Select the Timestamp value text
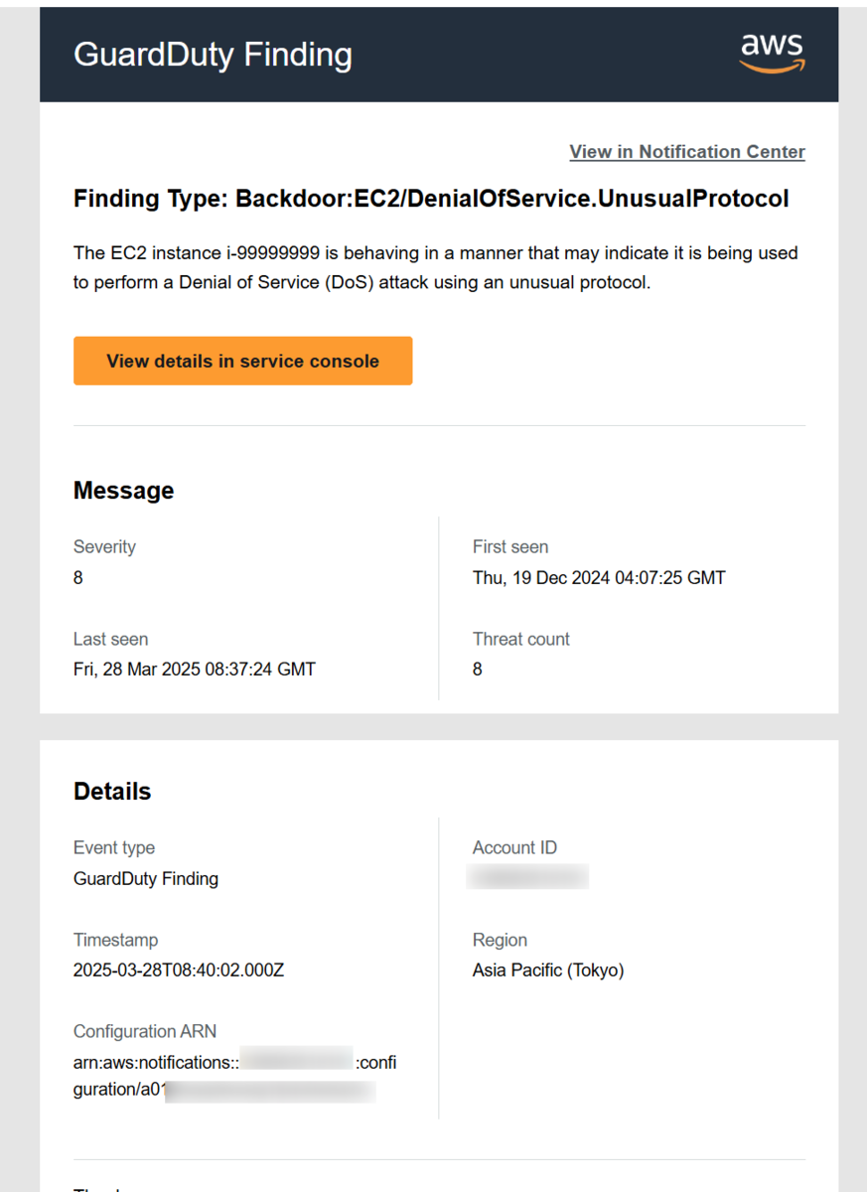This screenshot has height=1192, width=867. (179, 970)
